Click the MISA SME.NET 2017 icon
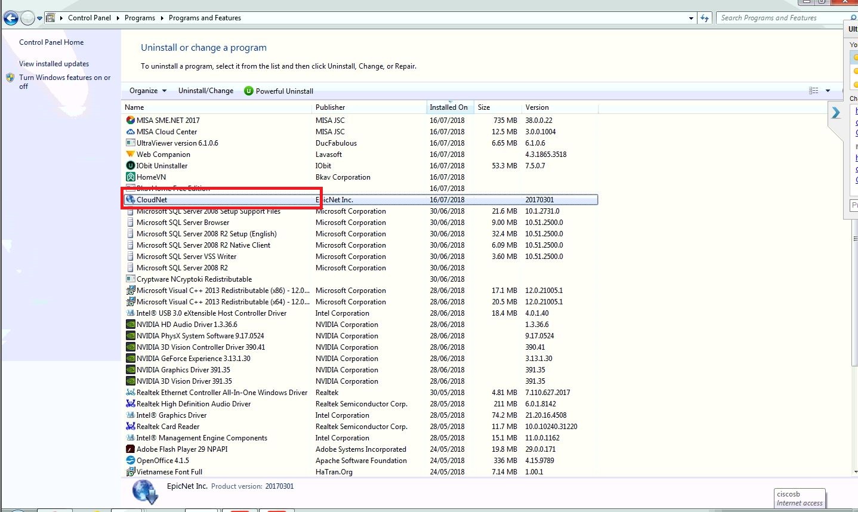 131,120
